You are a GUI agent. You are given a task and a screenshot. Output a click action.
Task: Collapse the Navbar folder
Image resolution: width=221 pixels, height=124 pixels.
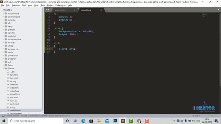coord(3,68)
